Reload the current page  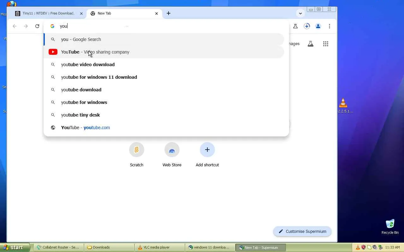click(x=37, y=26)
